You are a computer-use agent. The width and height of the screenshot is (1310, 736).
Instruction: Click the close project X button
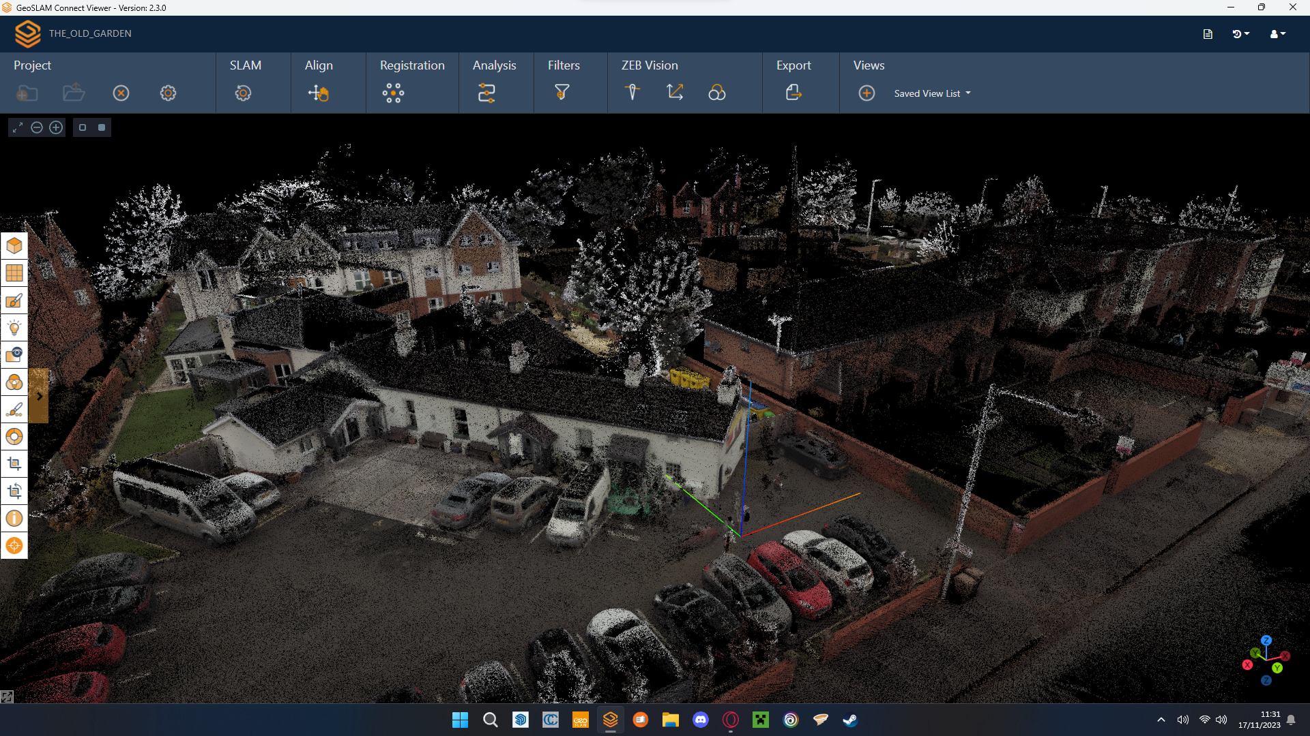121,93
